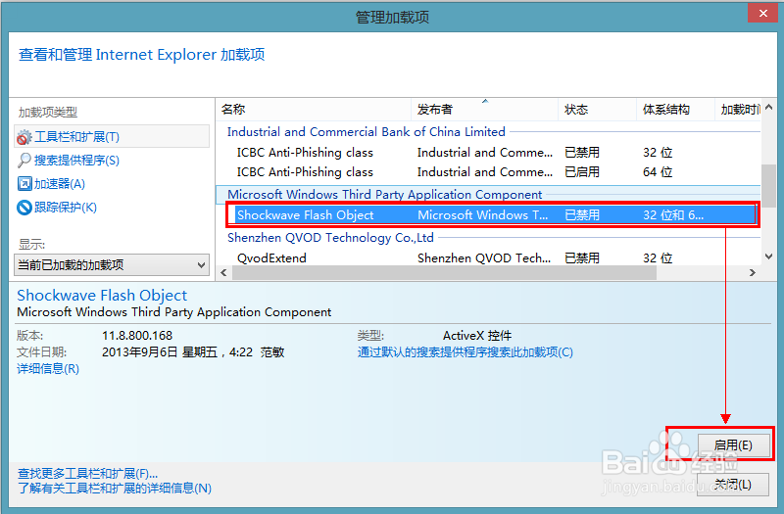Click the tracking protection icon
The image size is (784, 514).
(24, 208)
